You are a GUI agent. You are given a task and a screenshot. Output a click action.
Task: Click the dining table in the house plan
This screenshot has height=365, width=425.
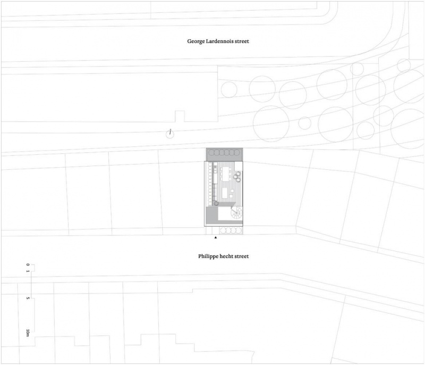click(226, 174)
